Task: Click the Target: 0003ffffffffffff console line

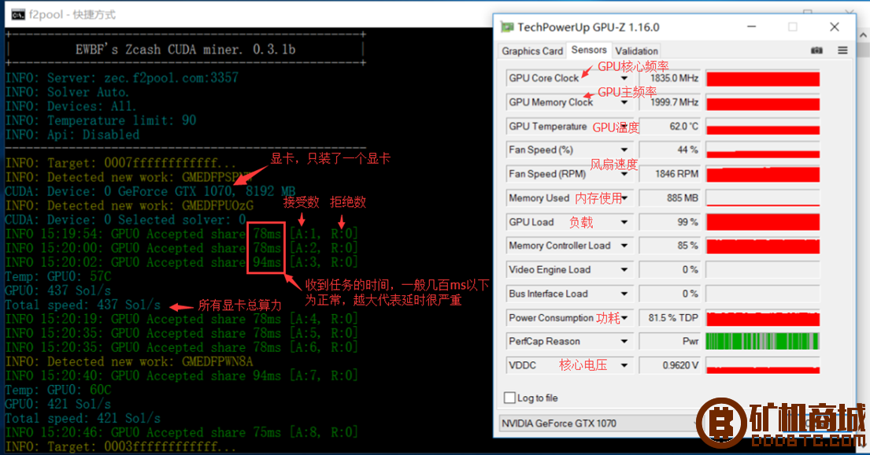Action: point(121,446)
